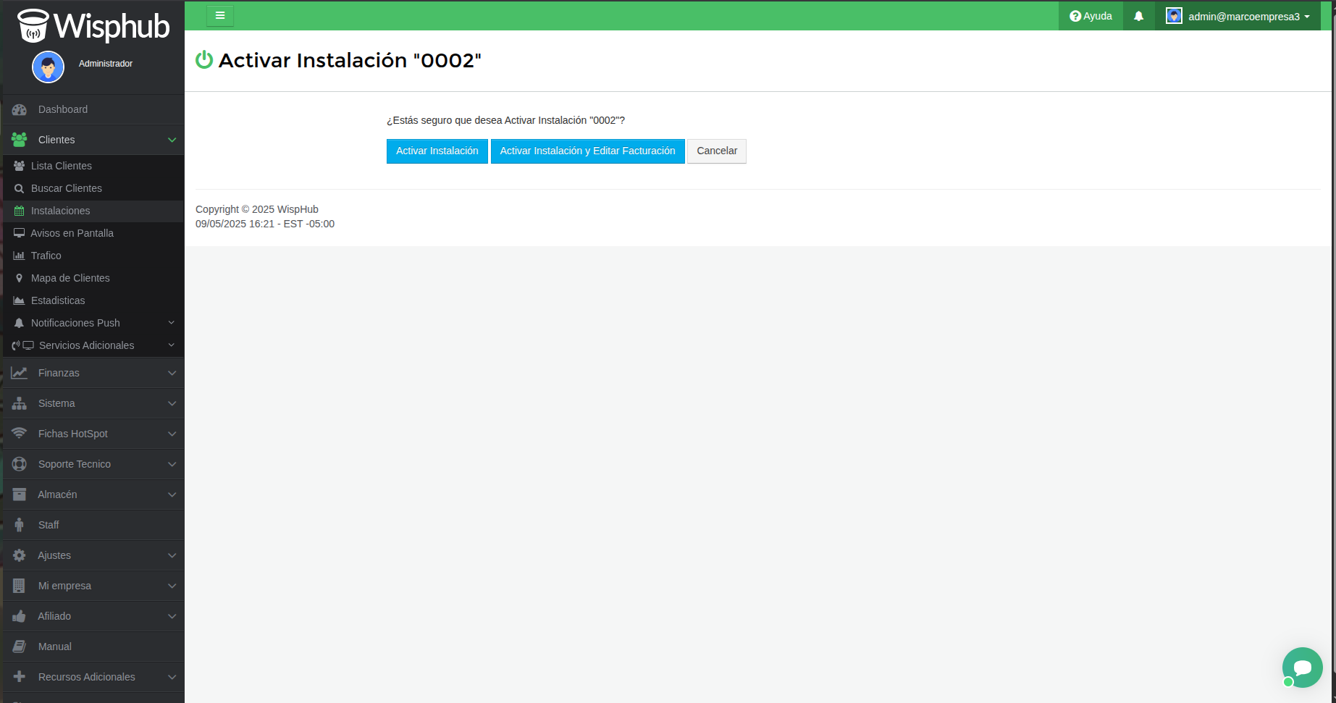
Task: Click the Ajustes gear icon
Action: [20, 555]
